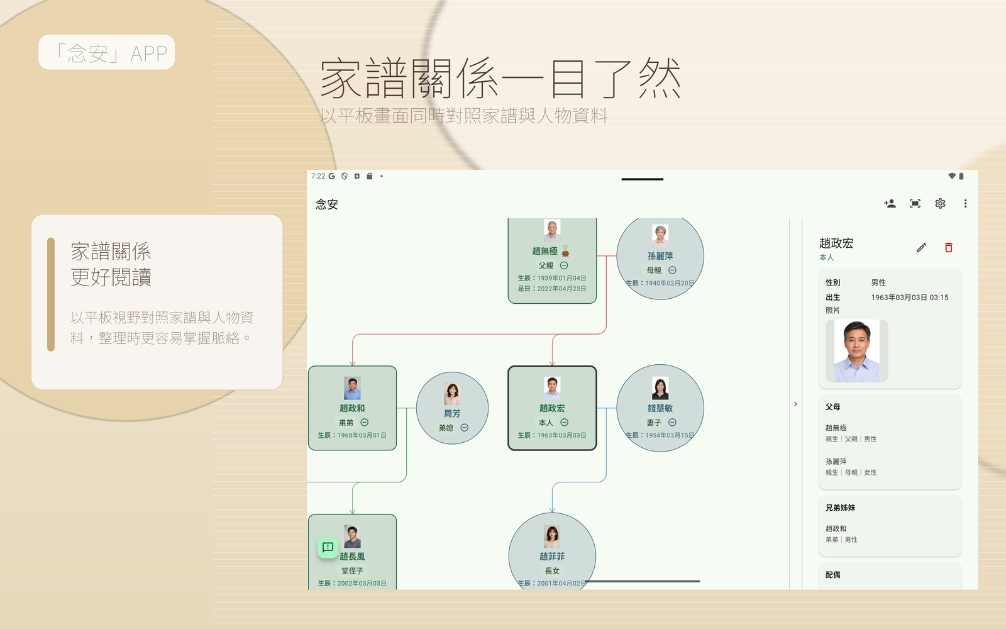Collapse 本人 node 趙政宏 using minus control
The width and height of the screenshot is (1006, 629).
click(x=564, y=423)
